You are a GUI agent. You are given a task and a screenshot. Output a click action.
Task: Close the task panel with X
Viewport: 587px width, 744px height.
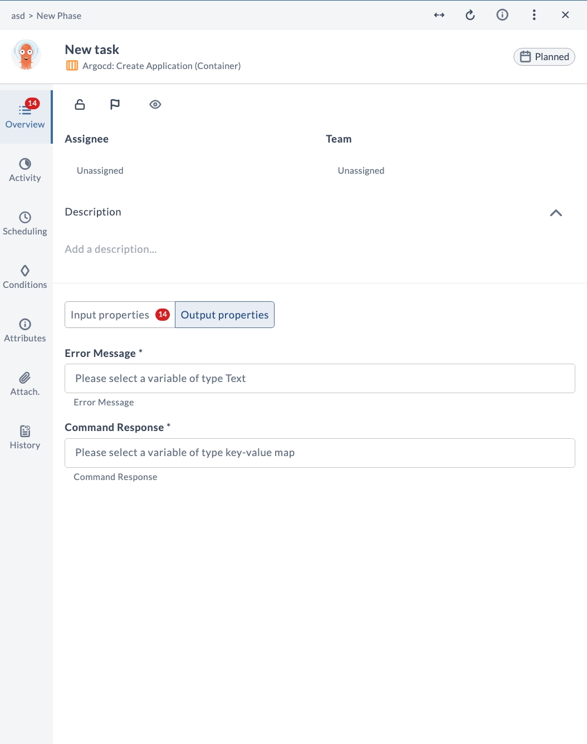click(565, 15)
